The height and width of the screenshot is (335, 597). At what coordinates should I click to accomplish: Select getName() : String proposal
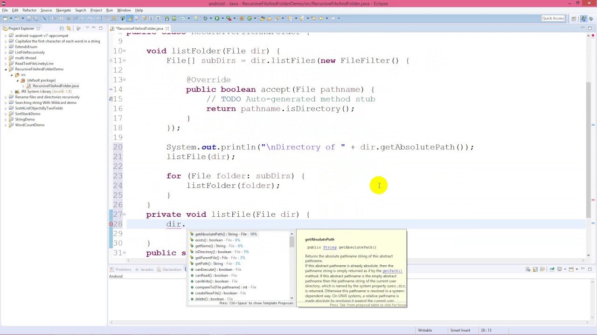(239, 246)
